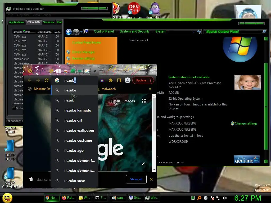Switch to Services tab in Task Manager
The height and width of the screenshot is (203, 271).
coord(48,22)
